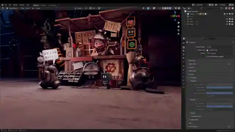Image resolution: width=235 pixels, height=132 pixels.
Task: Open the File menu
Action: coord(6,5)
